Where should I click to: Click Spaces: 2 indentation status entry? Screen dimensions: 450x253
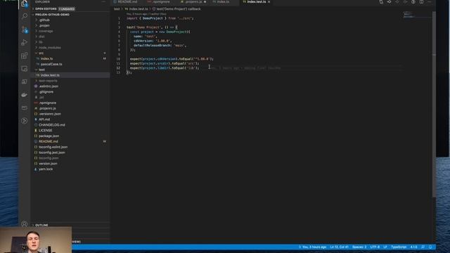(x=359, y=247)
